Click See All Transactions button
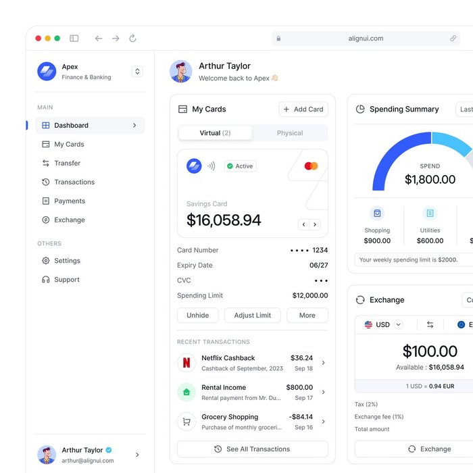The height and width of the screenshot is (473, 473). pos(252,449)
